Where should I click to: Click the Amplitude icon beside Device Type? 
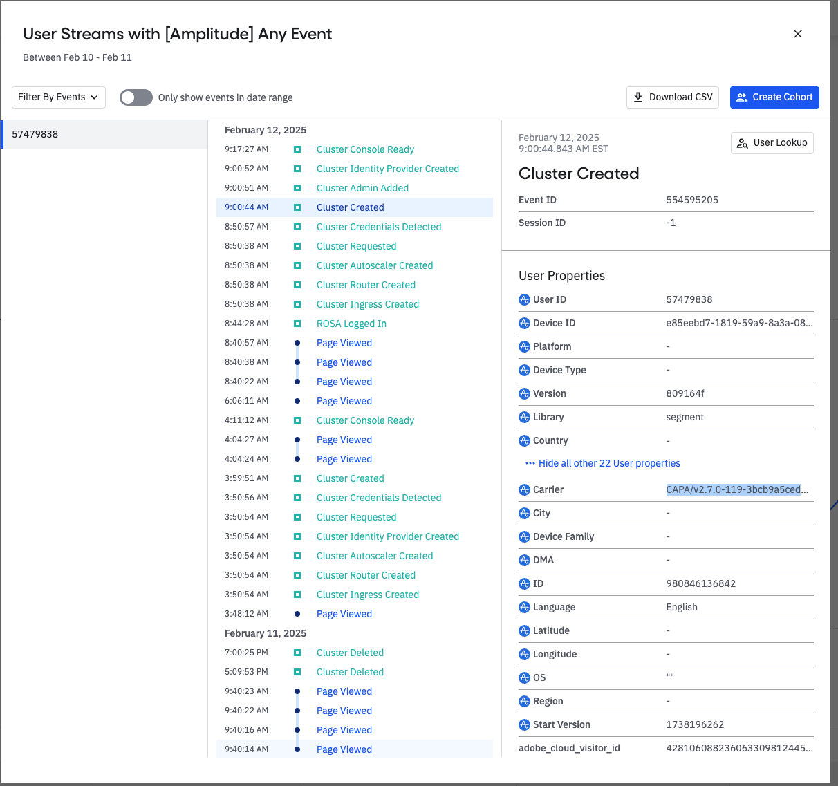point(524,370)
